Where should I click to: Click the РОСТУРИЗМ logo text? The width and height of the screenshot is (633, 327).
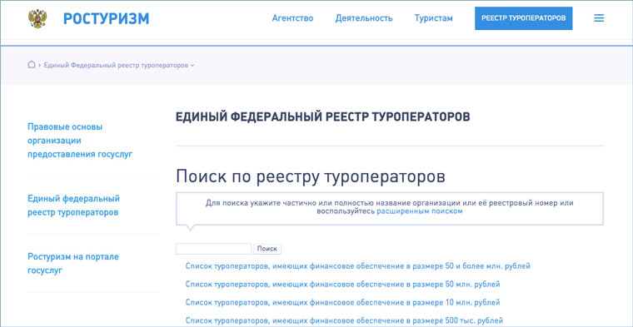point(106,18)
